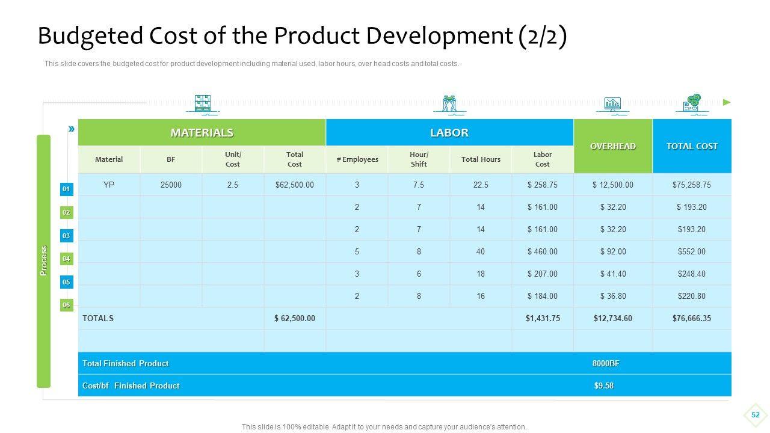Select process step badge 04

click(66, 259)
